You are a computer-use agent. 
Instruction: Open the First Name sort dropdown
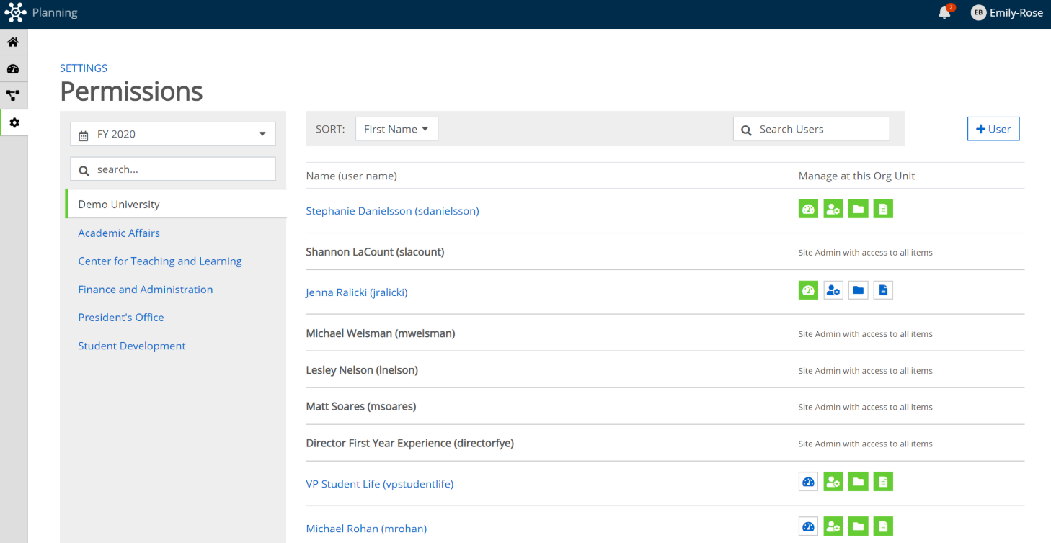396,128
